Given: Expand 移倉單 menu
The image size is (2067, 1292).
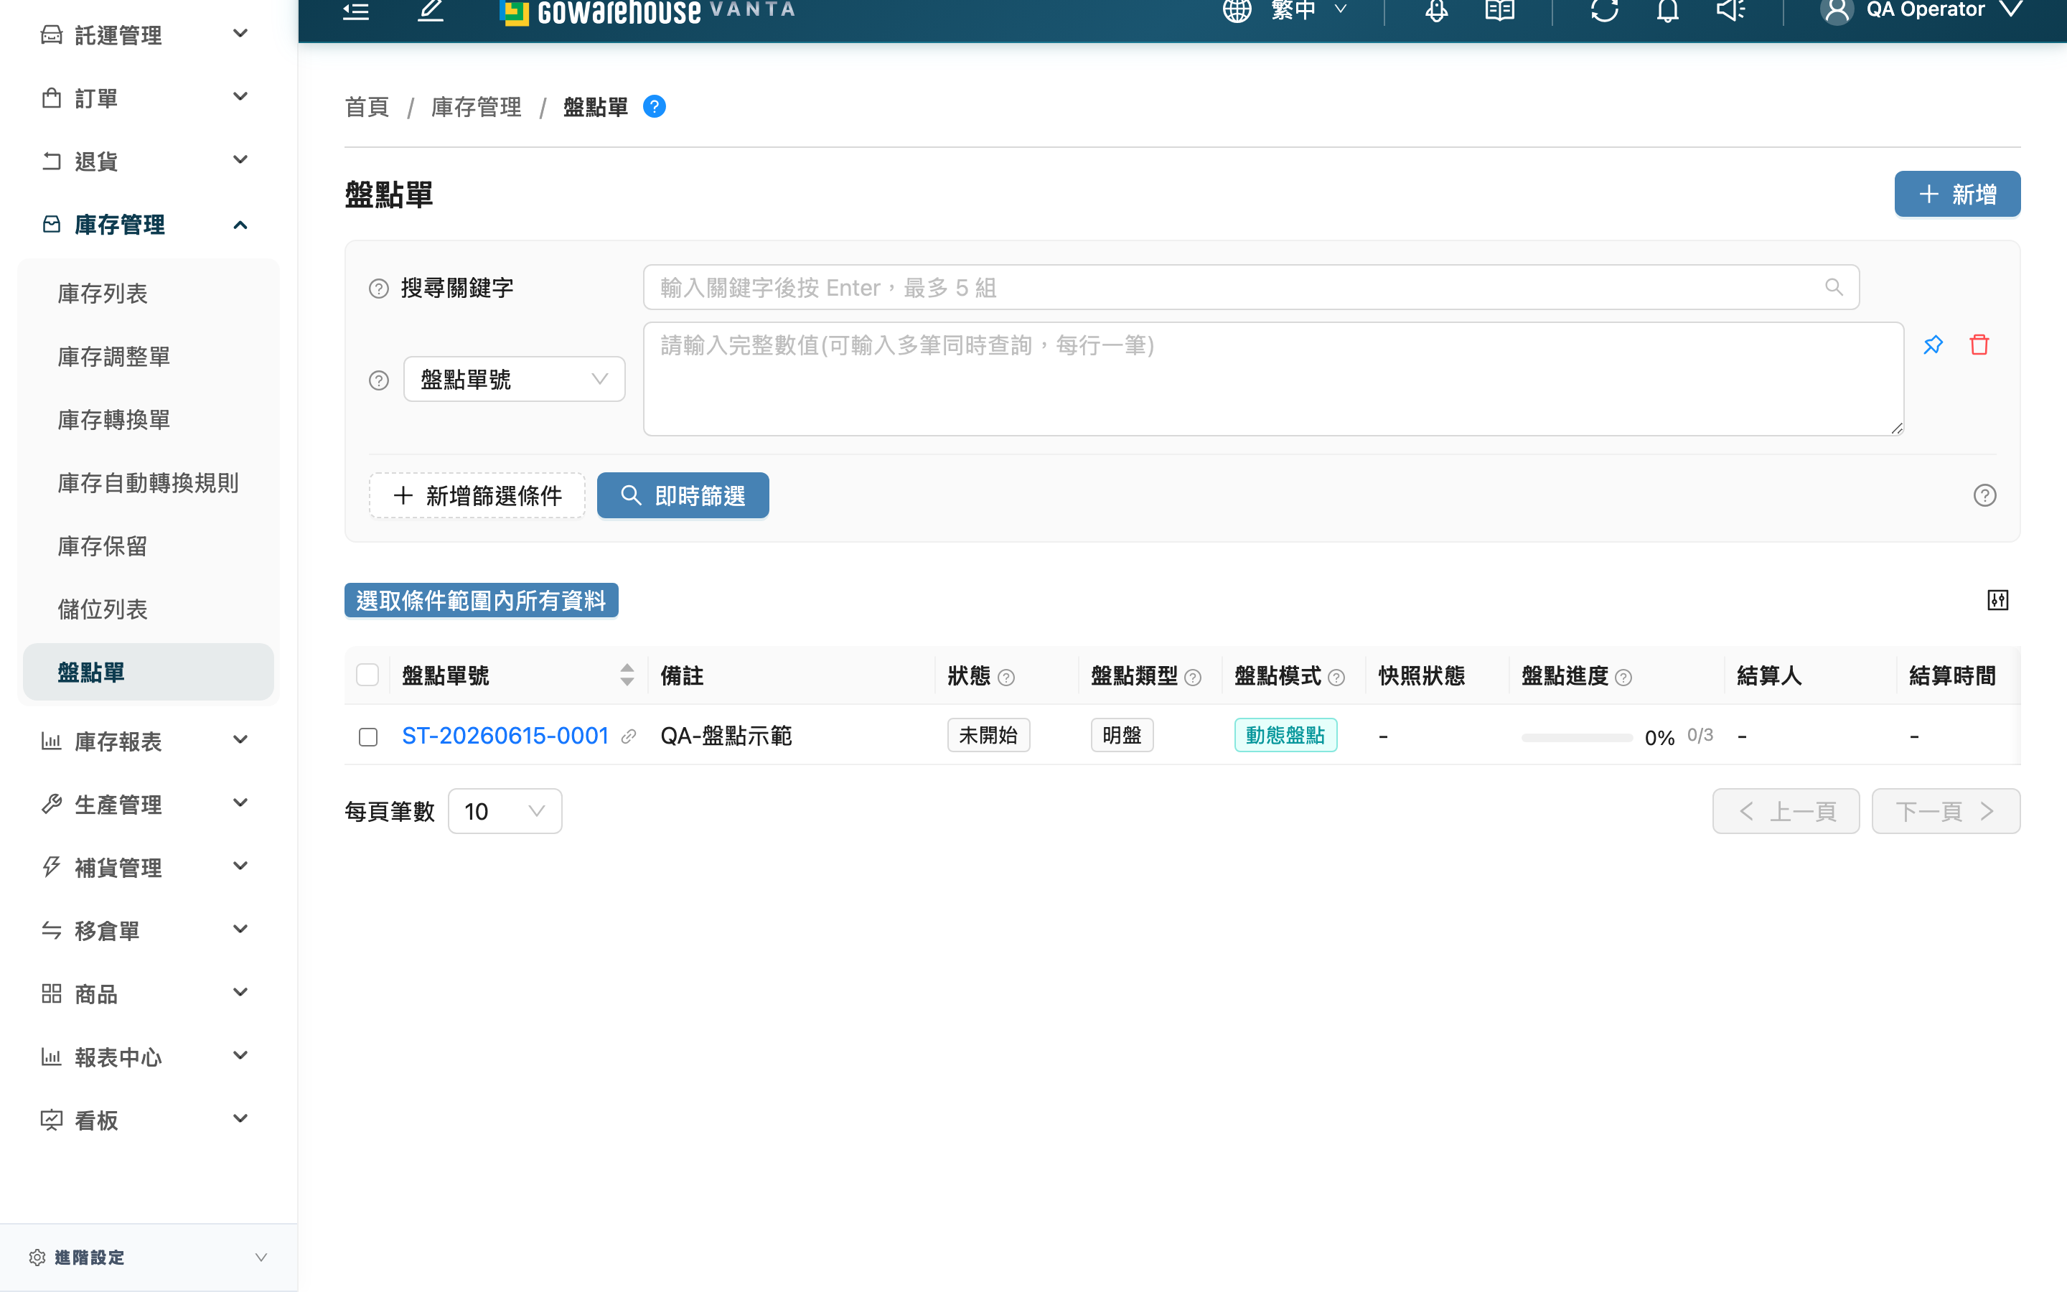Looking at the screenshot, I should (x=149, y=930).
